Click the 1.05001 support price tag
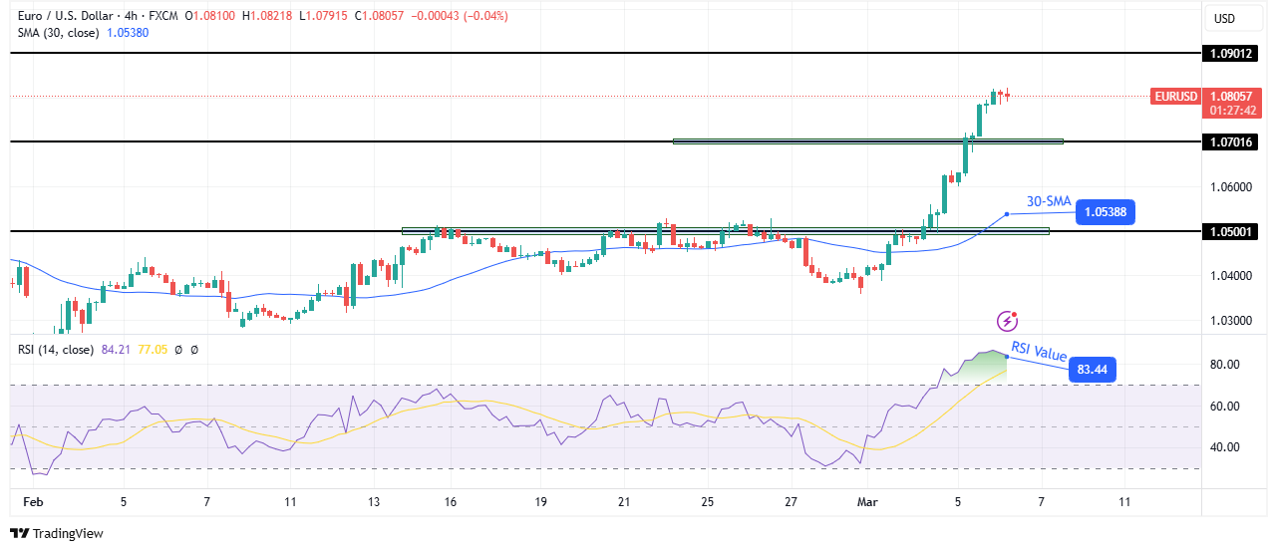1271x551 pixels. (1232, 231)
